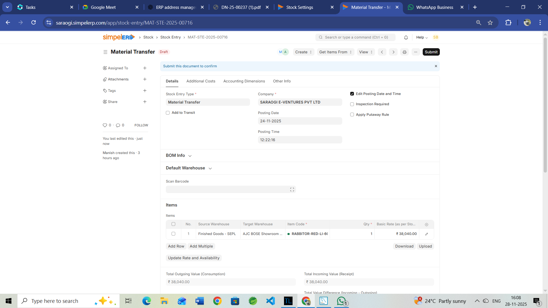Open the Other Info tab
Viewport: 548px width, 308px height.
(x=282, y=81)
